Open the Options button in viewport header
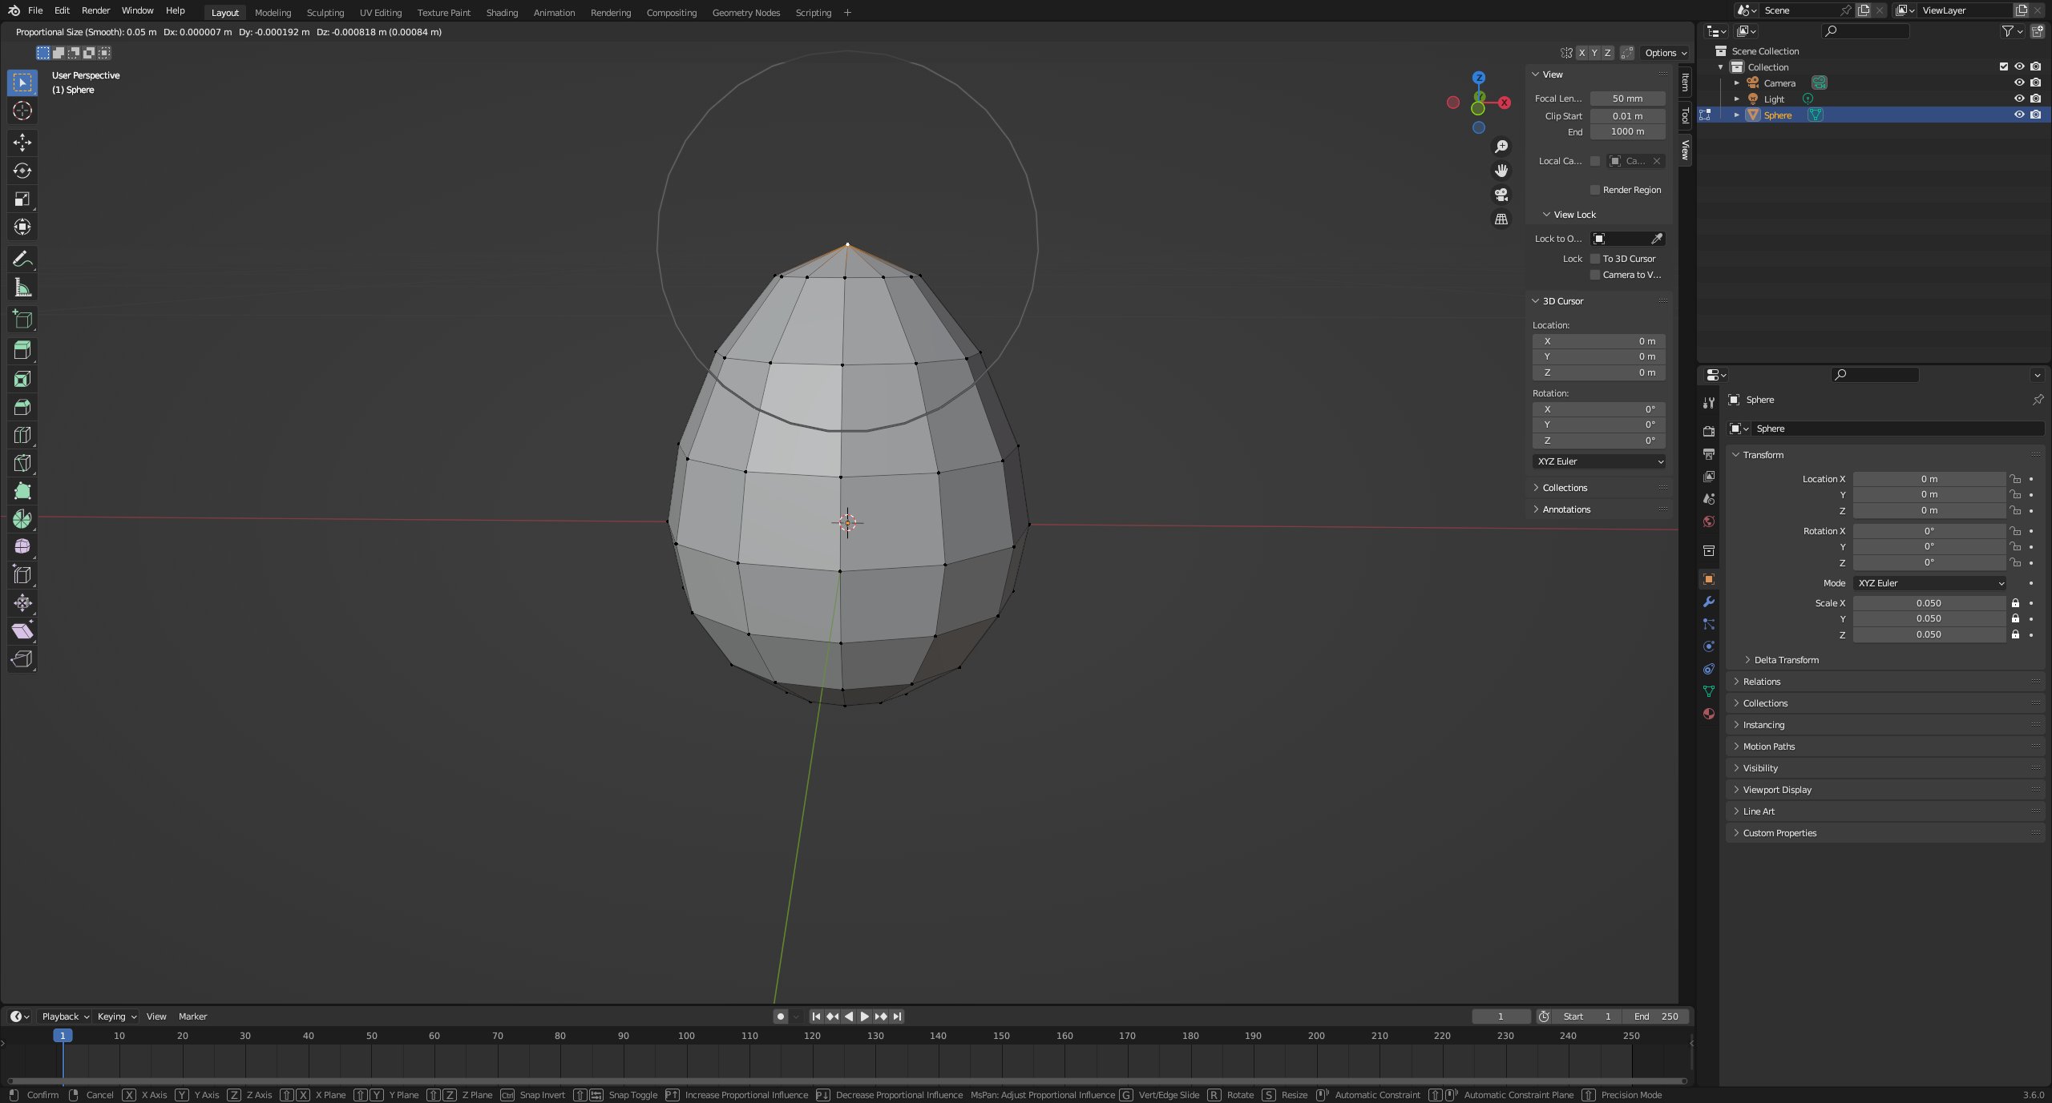This screenshot has height=1103, width=2052. pyautogui.click(x=1666, y=53)
